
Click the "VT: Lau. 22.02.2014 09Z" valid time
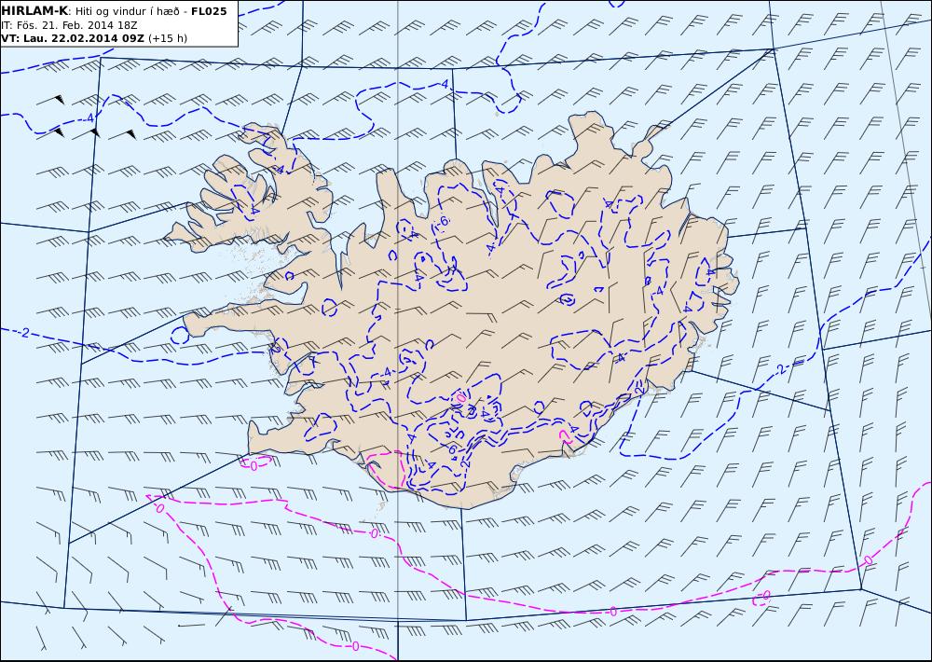73,38
